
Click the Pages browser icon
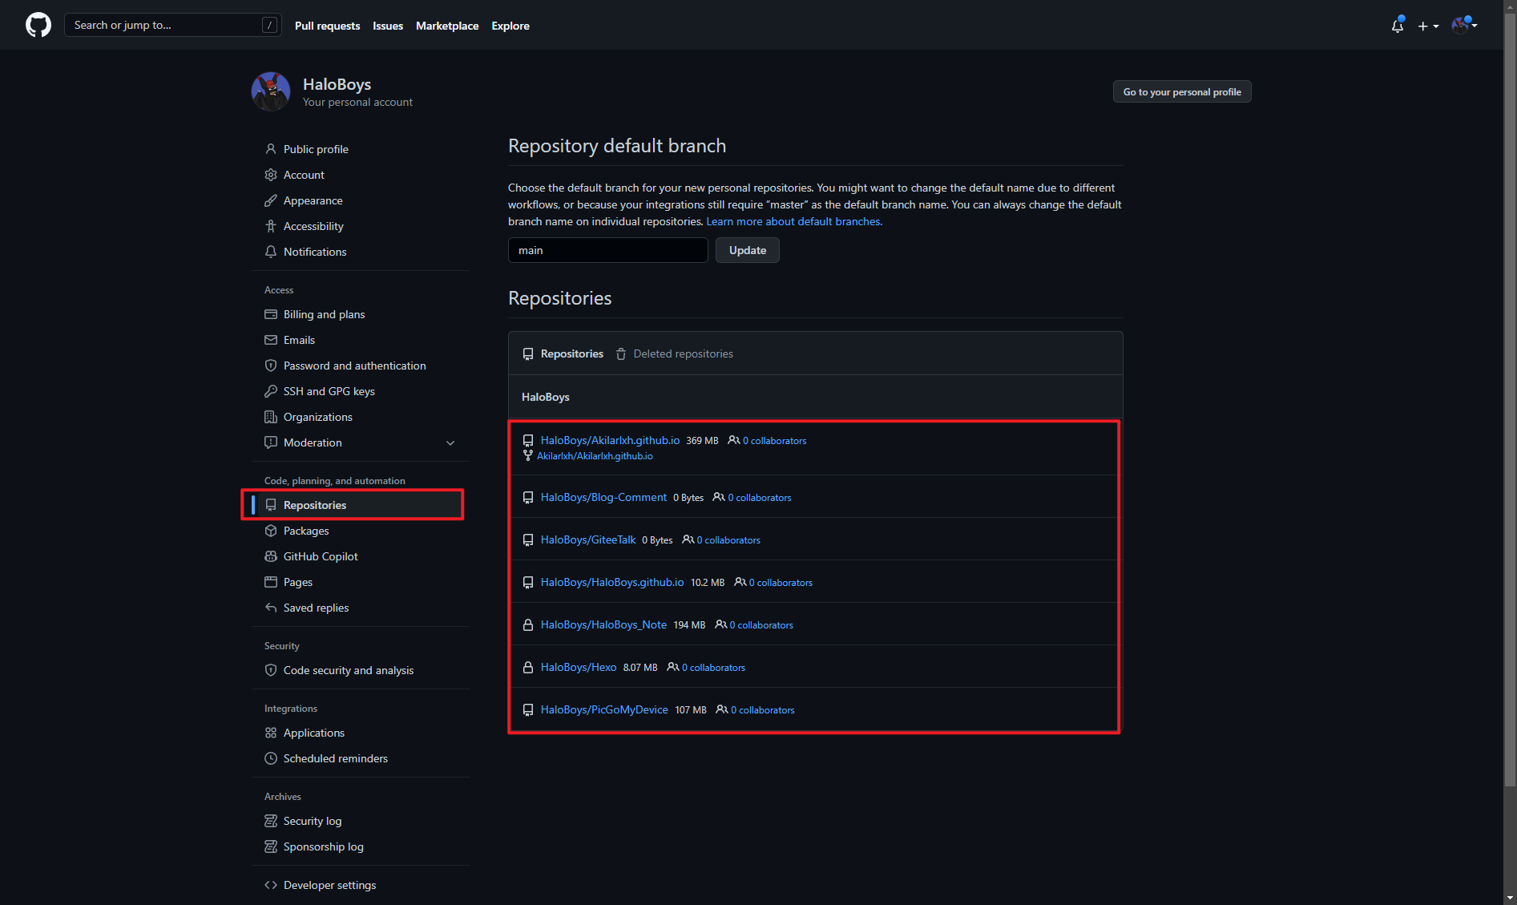(x=271, y=582)
